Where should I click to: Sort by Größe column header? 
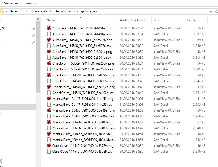pos(191,20)
